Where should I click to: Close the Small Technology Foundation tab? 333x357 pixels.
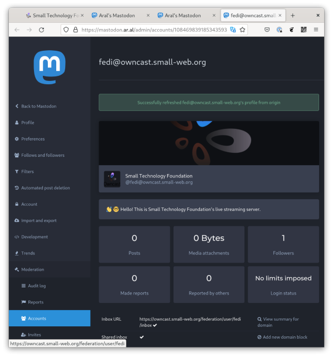pos(82,15)
